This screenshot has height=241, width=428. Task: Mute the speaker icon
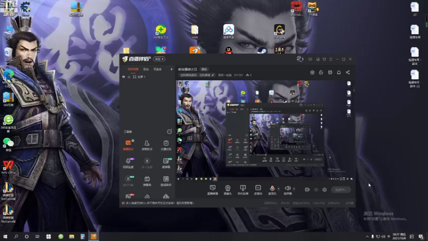pyautogui.click(x=287, y=188)
